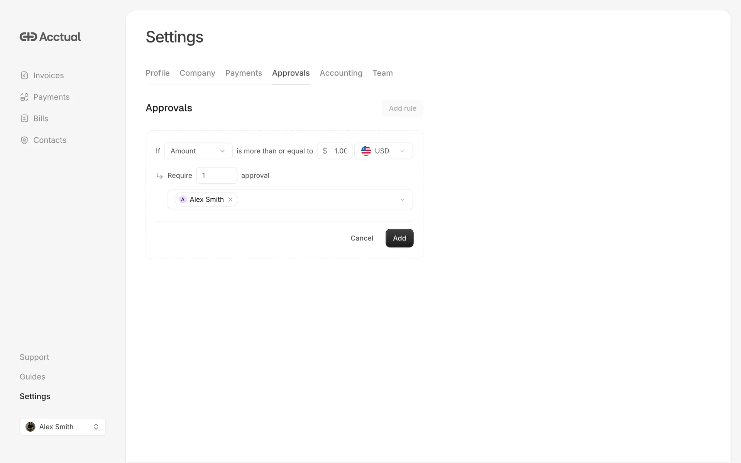Go to the Team tab
Image resolution: width=741 pixels, height=463 pixels.
(x=382, y=73)
